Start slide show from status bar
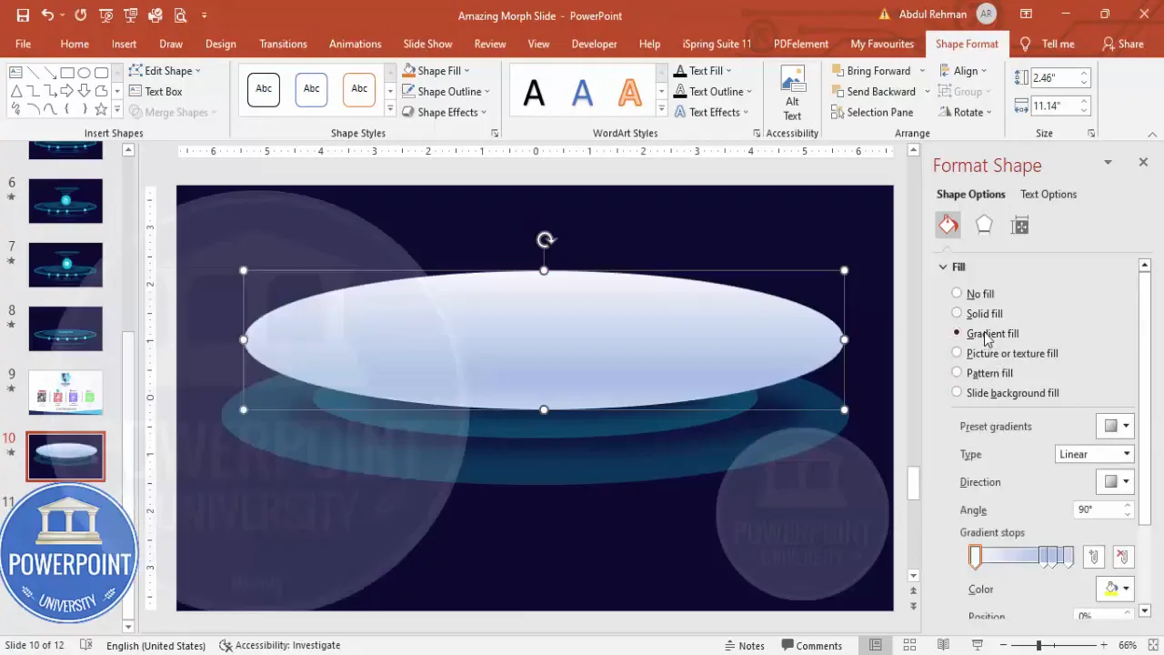1164x655 pixels. click(x=978, y=645)
